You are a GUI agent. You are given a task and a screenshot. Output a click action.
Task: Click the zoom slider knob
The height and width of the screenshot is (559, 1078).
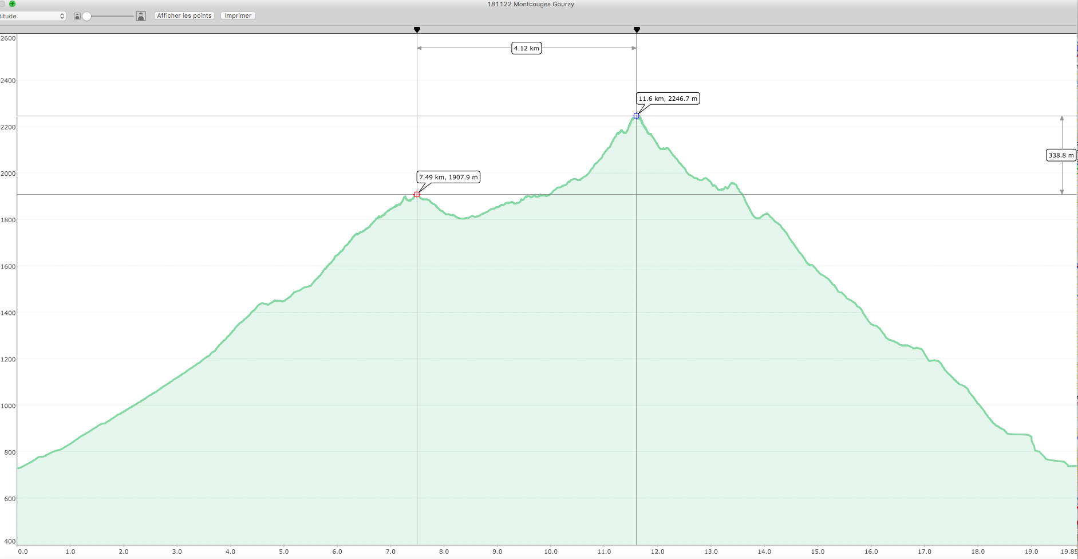tap(87, 16)
